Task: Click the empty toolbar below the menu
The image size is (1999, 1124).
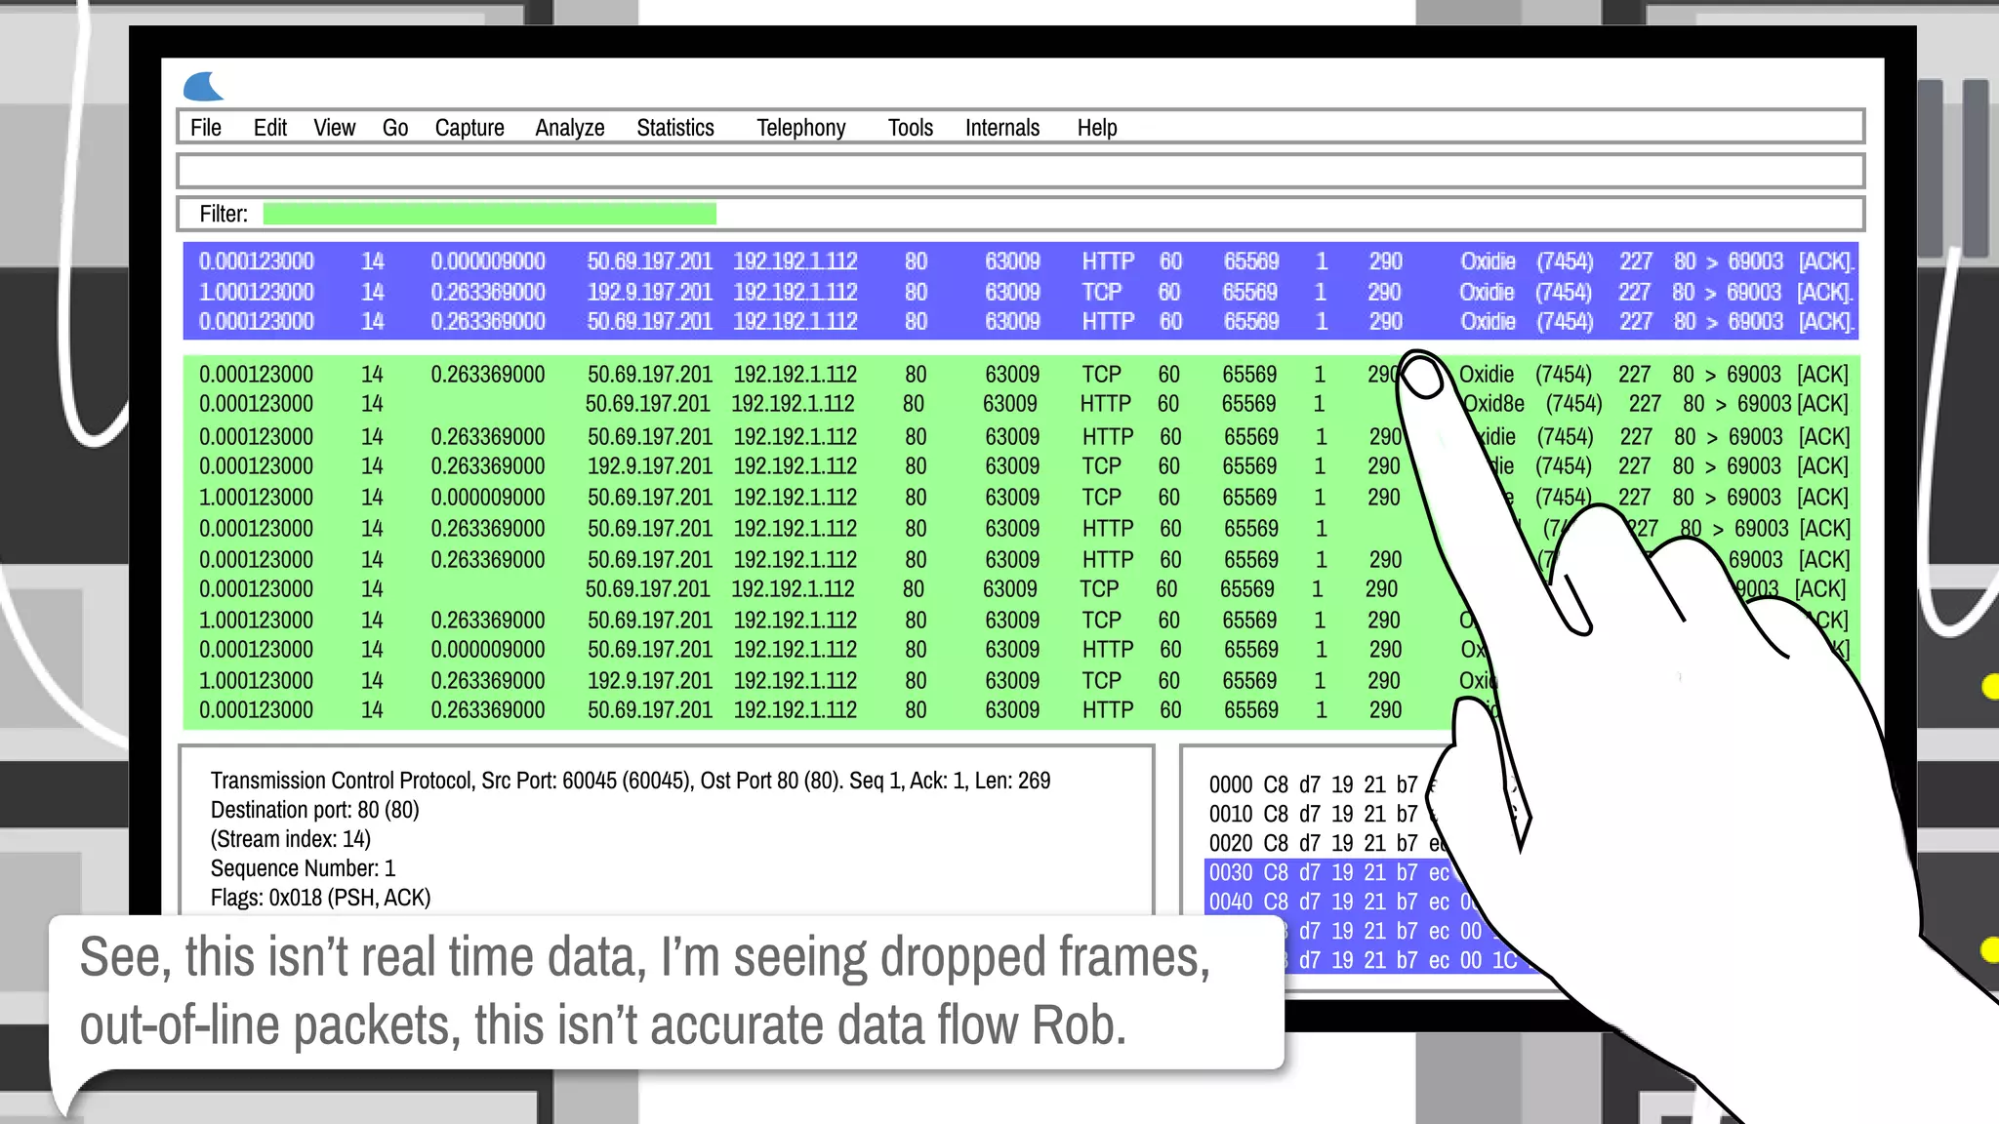Action: point(1020,171)
